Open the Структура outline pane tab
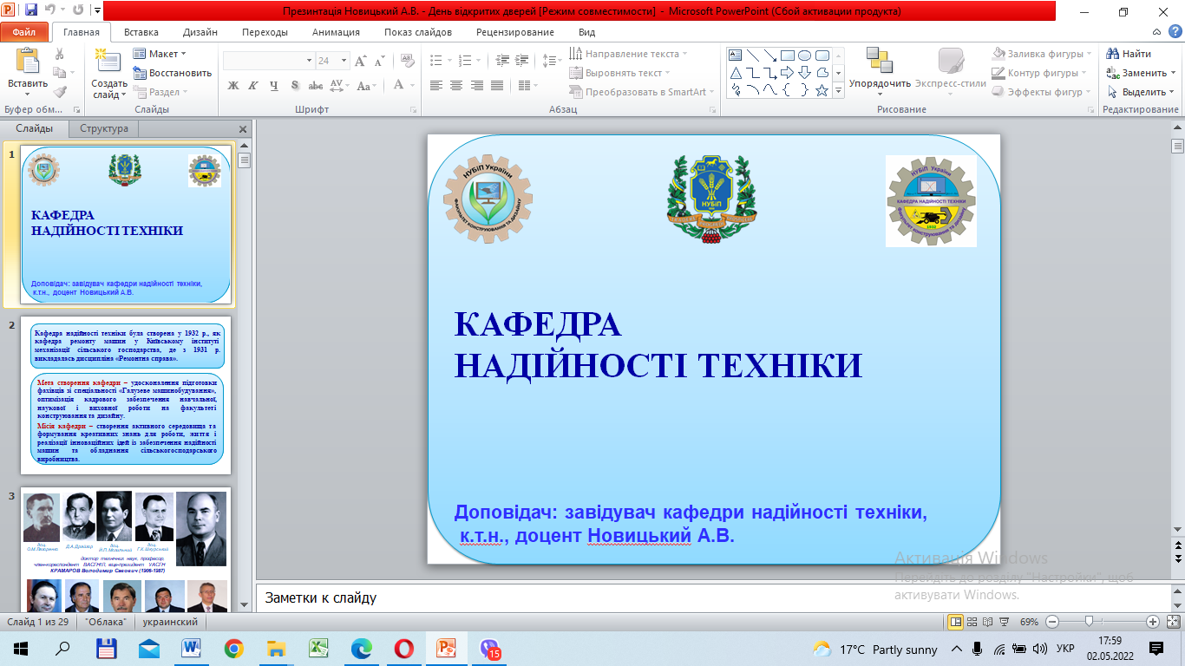1185x666 pixels. pyautogui.click(x=104, y=128)
